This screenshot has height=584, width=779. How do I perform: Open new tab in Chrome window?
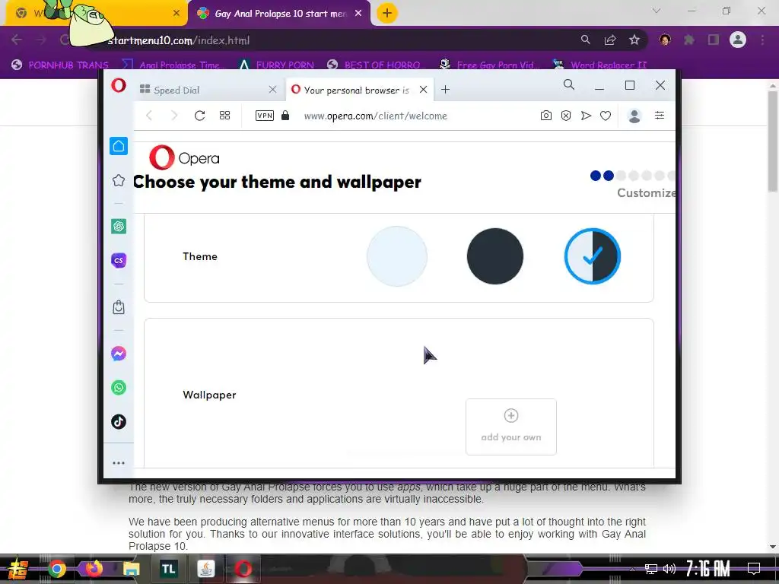387,14
